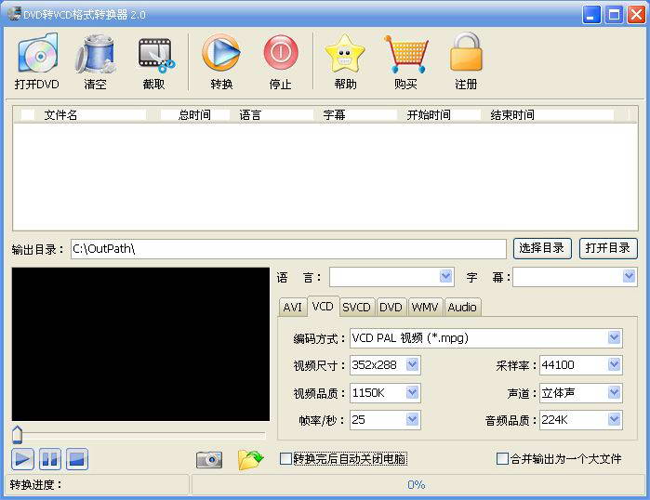Open the Language (语言) dropdown
This screenshot has height=500, width=650.
445,276
